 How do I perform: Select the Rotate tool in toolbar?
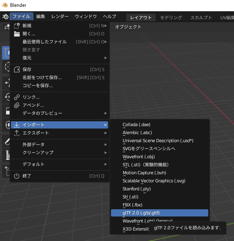pos(6,97)
